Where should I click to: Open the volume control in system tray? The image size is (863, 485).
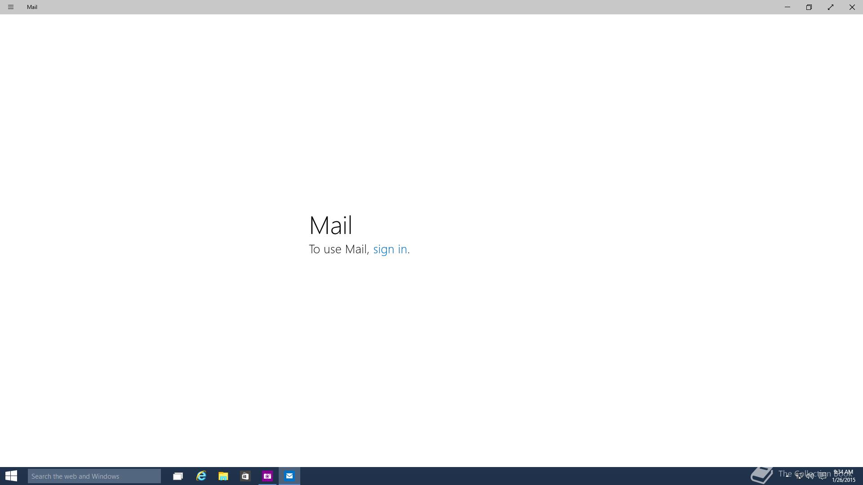(810, 476)
